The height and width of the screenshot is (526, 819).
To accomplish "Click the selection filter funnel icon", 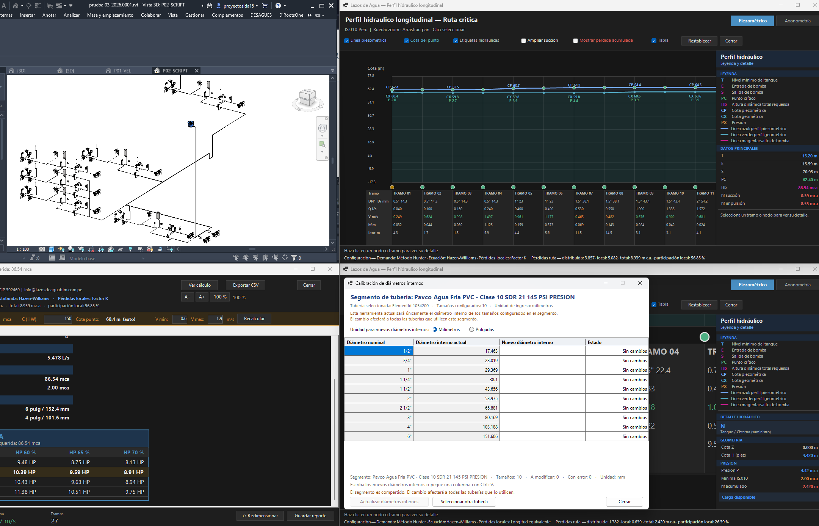I will [x=294, y=258].
